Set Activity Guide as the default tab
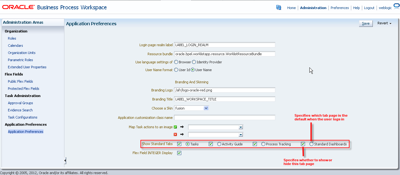The height and width of the screenshot is (175, 400). click(219, 144)
